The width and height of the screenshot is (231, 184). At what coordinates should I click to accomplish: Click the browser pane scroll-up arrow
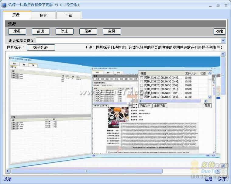click(x=223, y=54)
